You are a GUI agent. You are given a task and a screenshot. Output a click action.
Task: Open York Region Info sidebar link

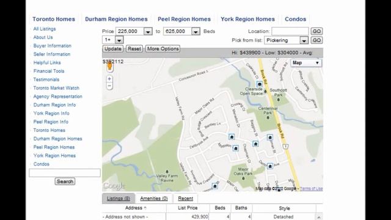[x=51, y=114]
